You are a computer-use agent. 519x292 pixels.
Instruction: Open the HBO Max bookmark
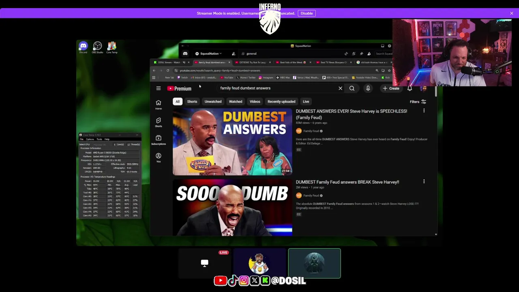[x=283, y=77]
